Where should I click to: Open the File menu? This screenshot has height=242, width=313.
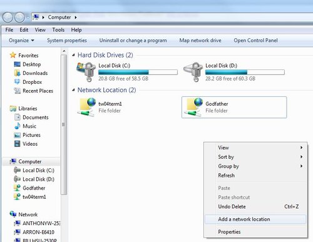coord(9,30)
